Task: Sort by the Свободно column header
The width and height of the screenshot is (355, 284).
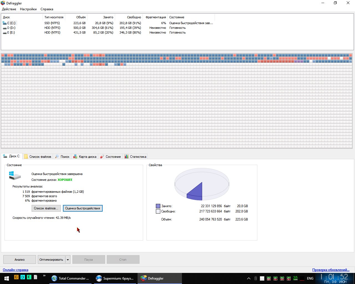Action: pyautogui.click(x=129, y=17)
